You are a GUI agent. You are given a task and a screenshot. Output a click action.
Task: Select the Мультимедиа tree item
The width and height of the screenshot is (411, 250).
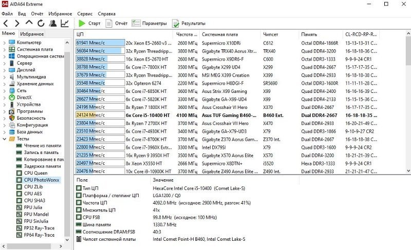pyautogui.click(x=31, y=76)
